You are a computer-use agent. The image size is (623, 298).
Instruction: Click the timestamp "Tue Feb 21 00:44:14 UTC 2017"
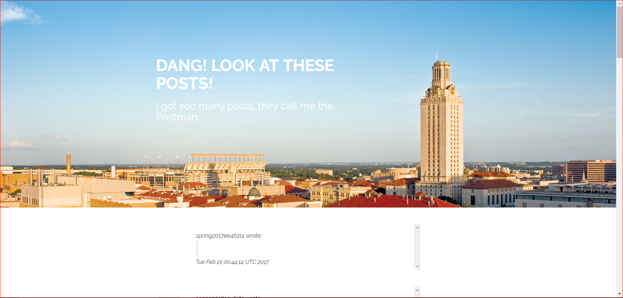(232, 262)
